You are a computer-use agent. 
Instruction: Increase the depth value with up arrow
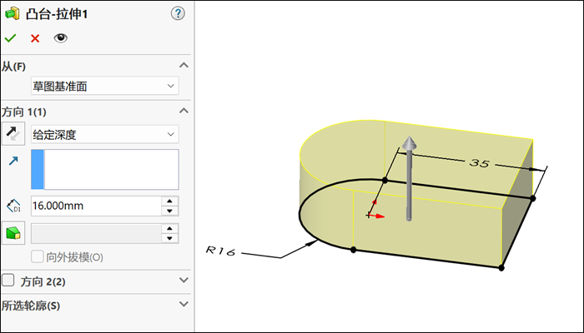170,201
